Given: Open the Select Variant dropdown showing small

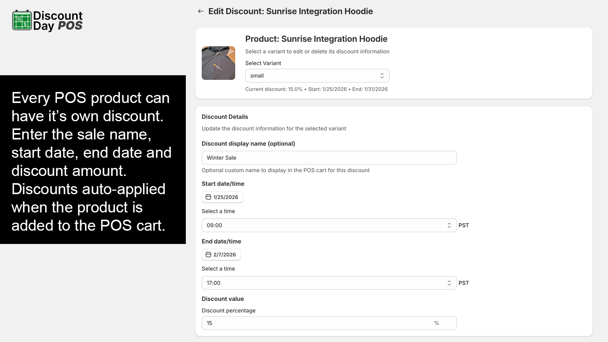Looking at the screenshot, I should (317, 75).
